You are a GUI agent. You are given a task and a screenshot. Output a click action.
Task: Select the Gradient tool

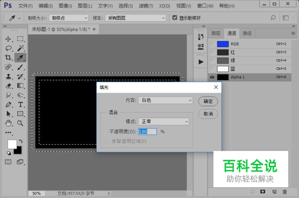pyautogui.click(x=20, y=86)
